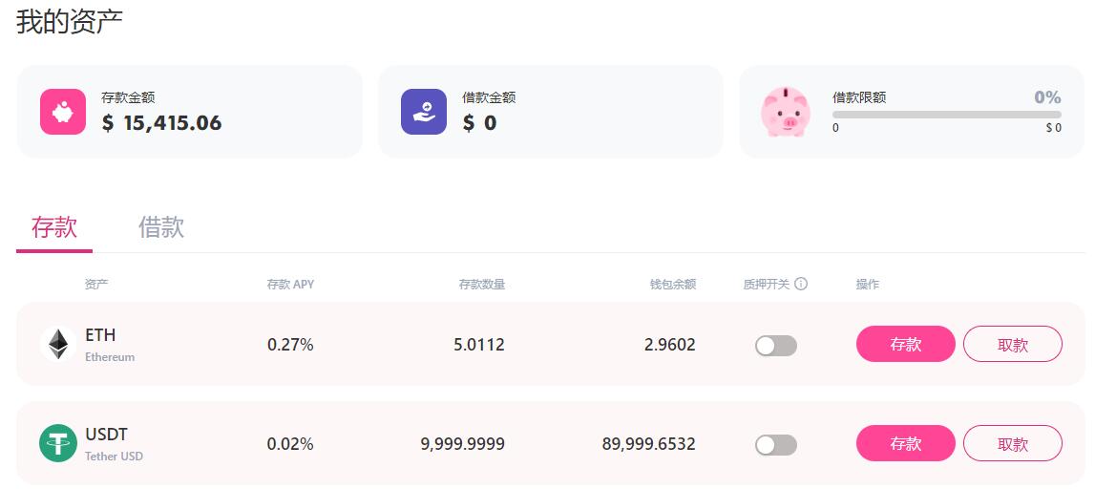1116x489 pixels.
Task: Click the purple hand borrow amount icon
Action: pyautogui.click(x=424, y=112)
